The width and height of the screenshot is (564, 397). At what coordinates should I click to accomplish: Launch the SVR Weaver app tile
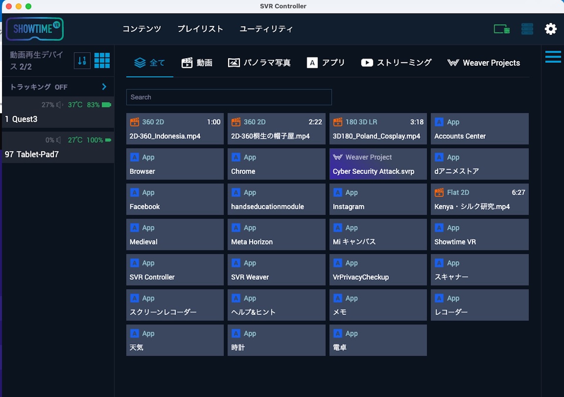[276, 270]
